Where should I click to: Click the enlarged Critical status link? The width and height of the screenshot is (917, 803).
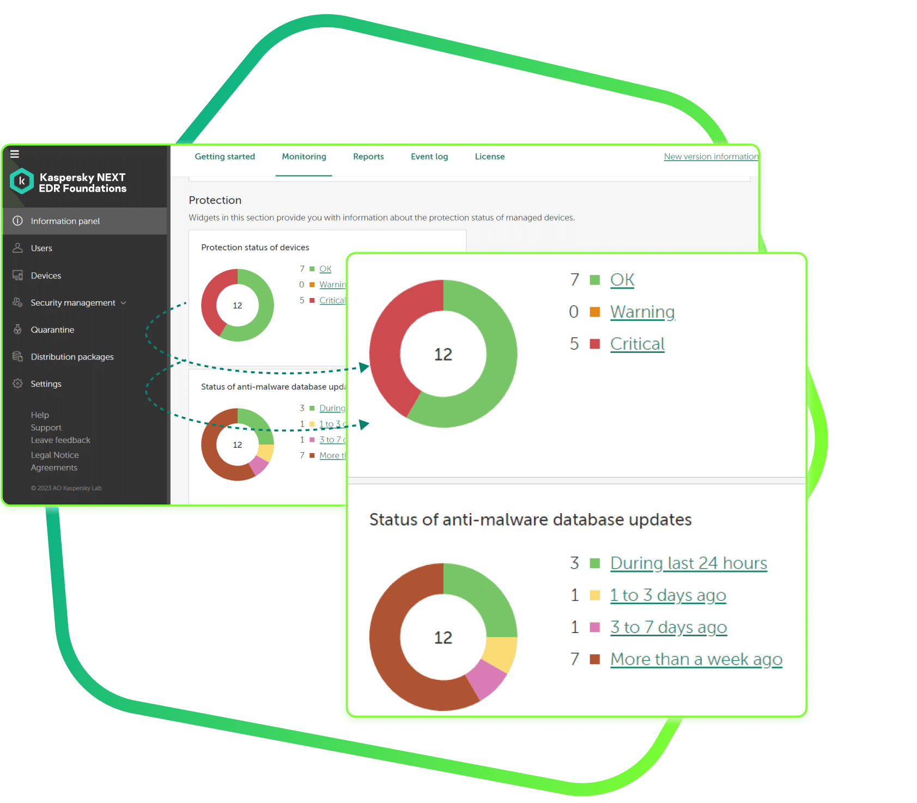(637, 344)
